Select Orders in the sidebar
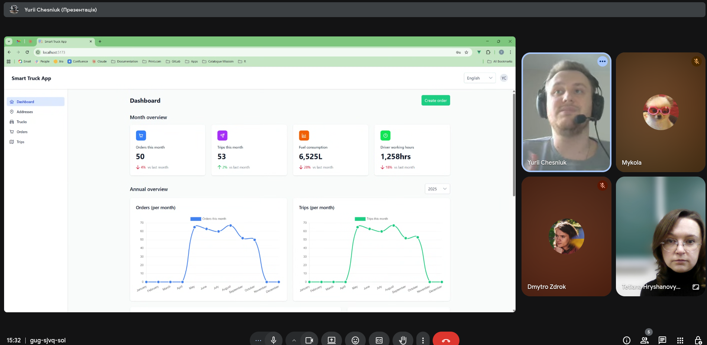Viewport: 707px width, 345px height. click(x=22, y=132)
